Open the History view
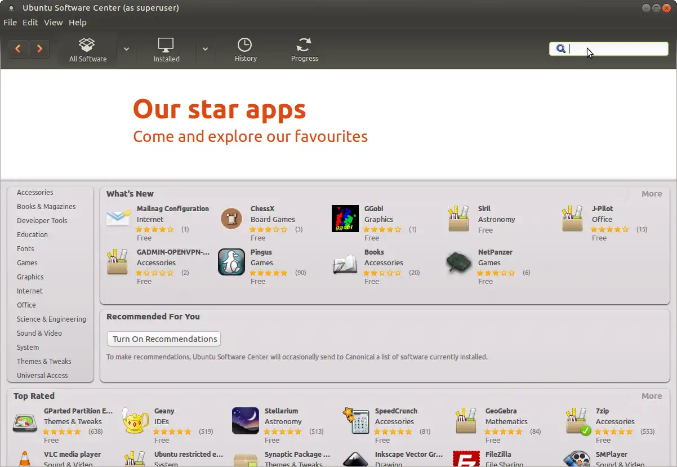The image size is (677, 467). [246, 50]
